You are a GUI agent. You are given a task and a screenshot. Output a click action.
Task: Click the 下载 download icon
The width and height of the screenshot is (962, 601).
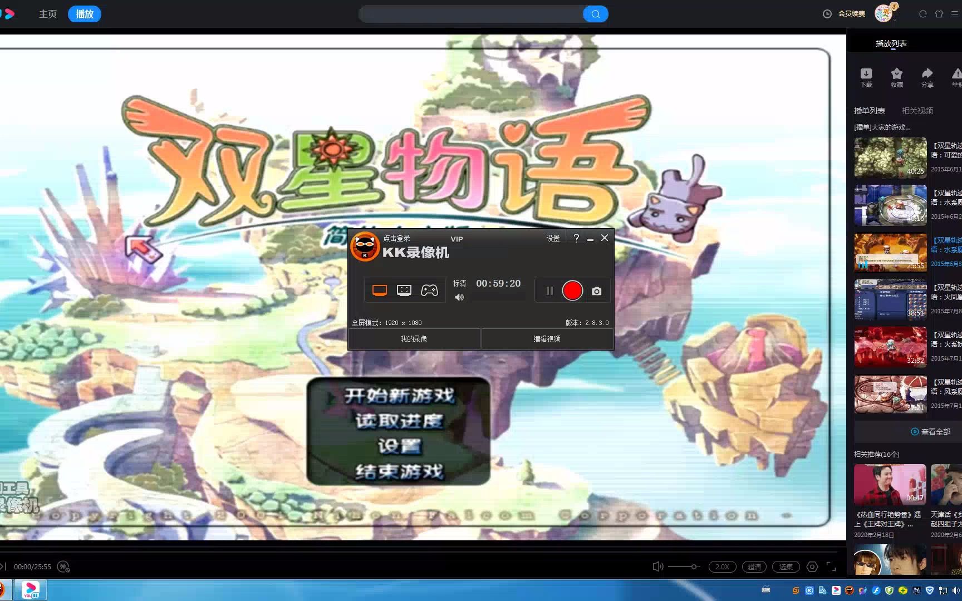(x=866, y=77)
